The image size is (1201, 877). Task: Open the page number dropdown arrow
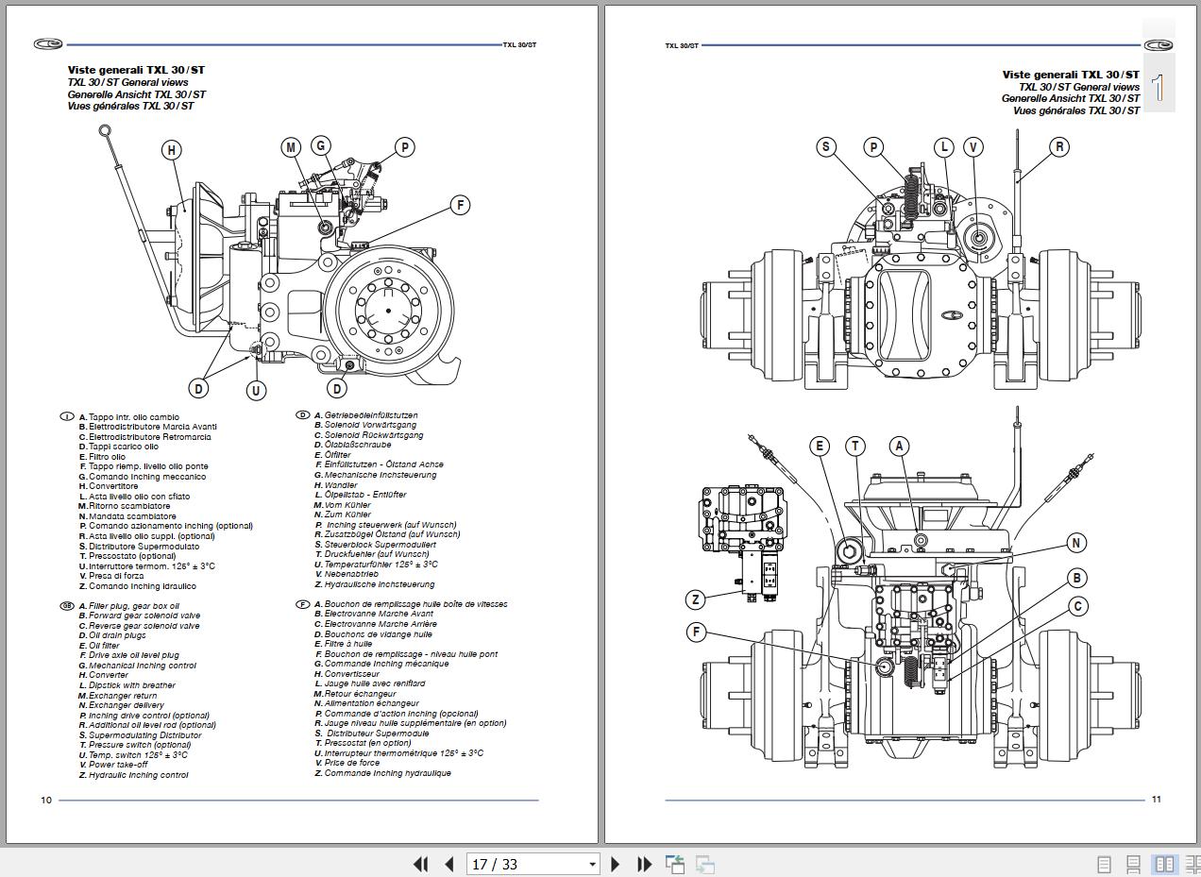point(592,865)
